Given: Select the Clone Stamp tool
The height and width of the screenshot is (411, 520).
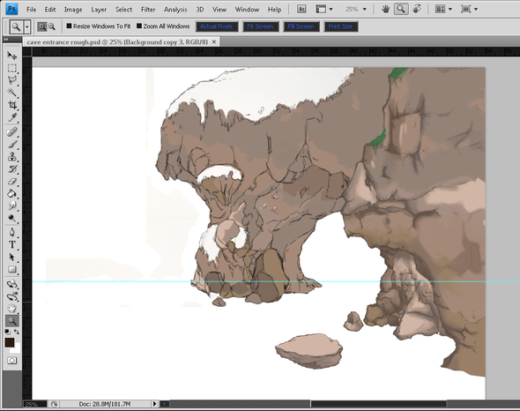Looking at the screenshot, I should (12, 156).
